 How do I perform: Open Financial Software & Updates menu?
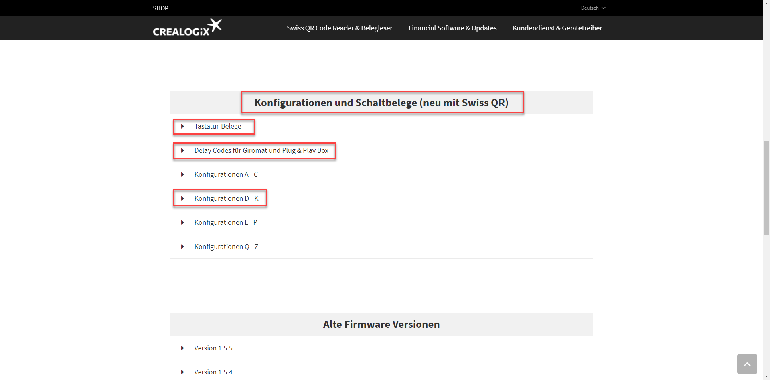452,28
